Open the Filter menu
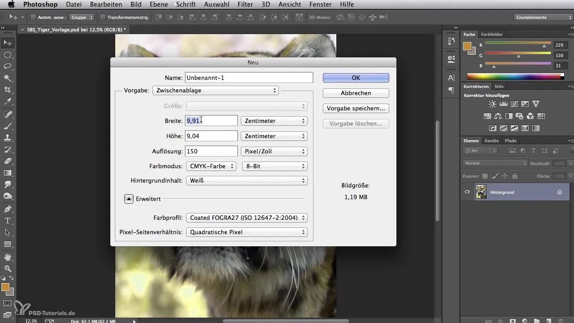This screenshot has width=574, height=323. 245,4
